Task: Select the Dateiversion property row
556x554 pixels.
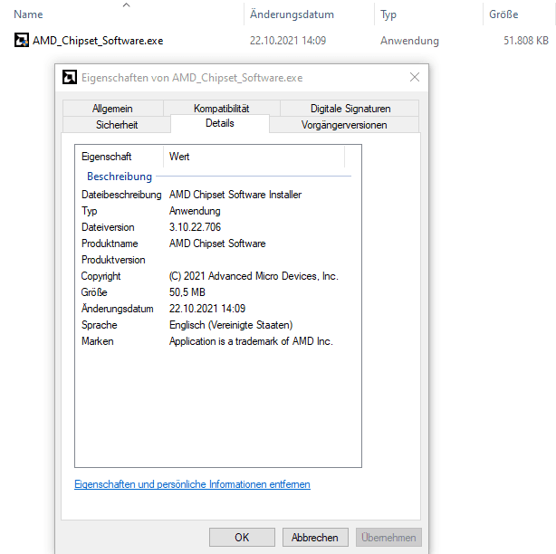Action: coord(217,227)
